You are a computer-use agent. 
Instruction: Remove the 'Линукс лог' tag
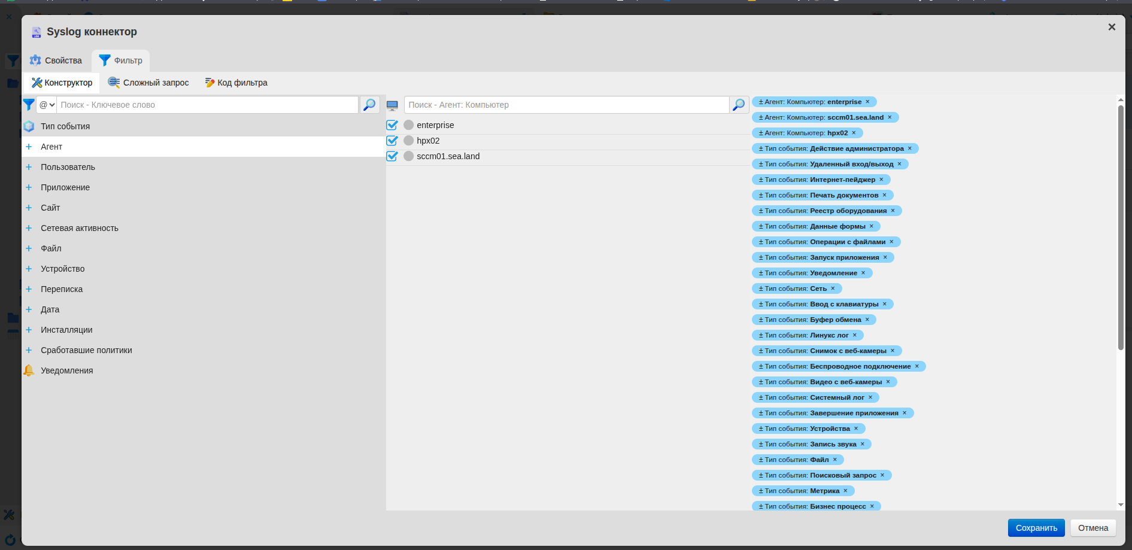pos(855,335)
